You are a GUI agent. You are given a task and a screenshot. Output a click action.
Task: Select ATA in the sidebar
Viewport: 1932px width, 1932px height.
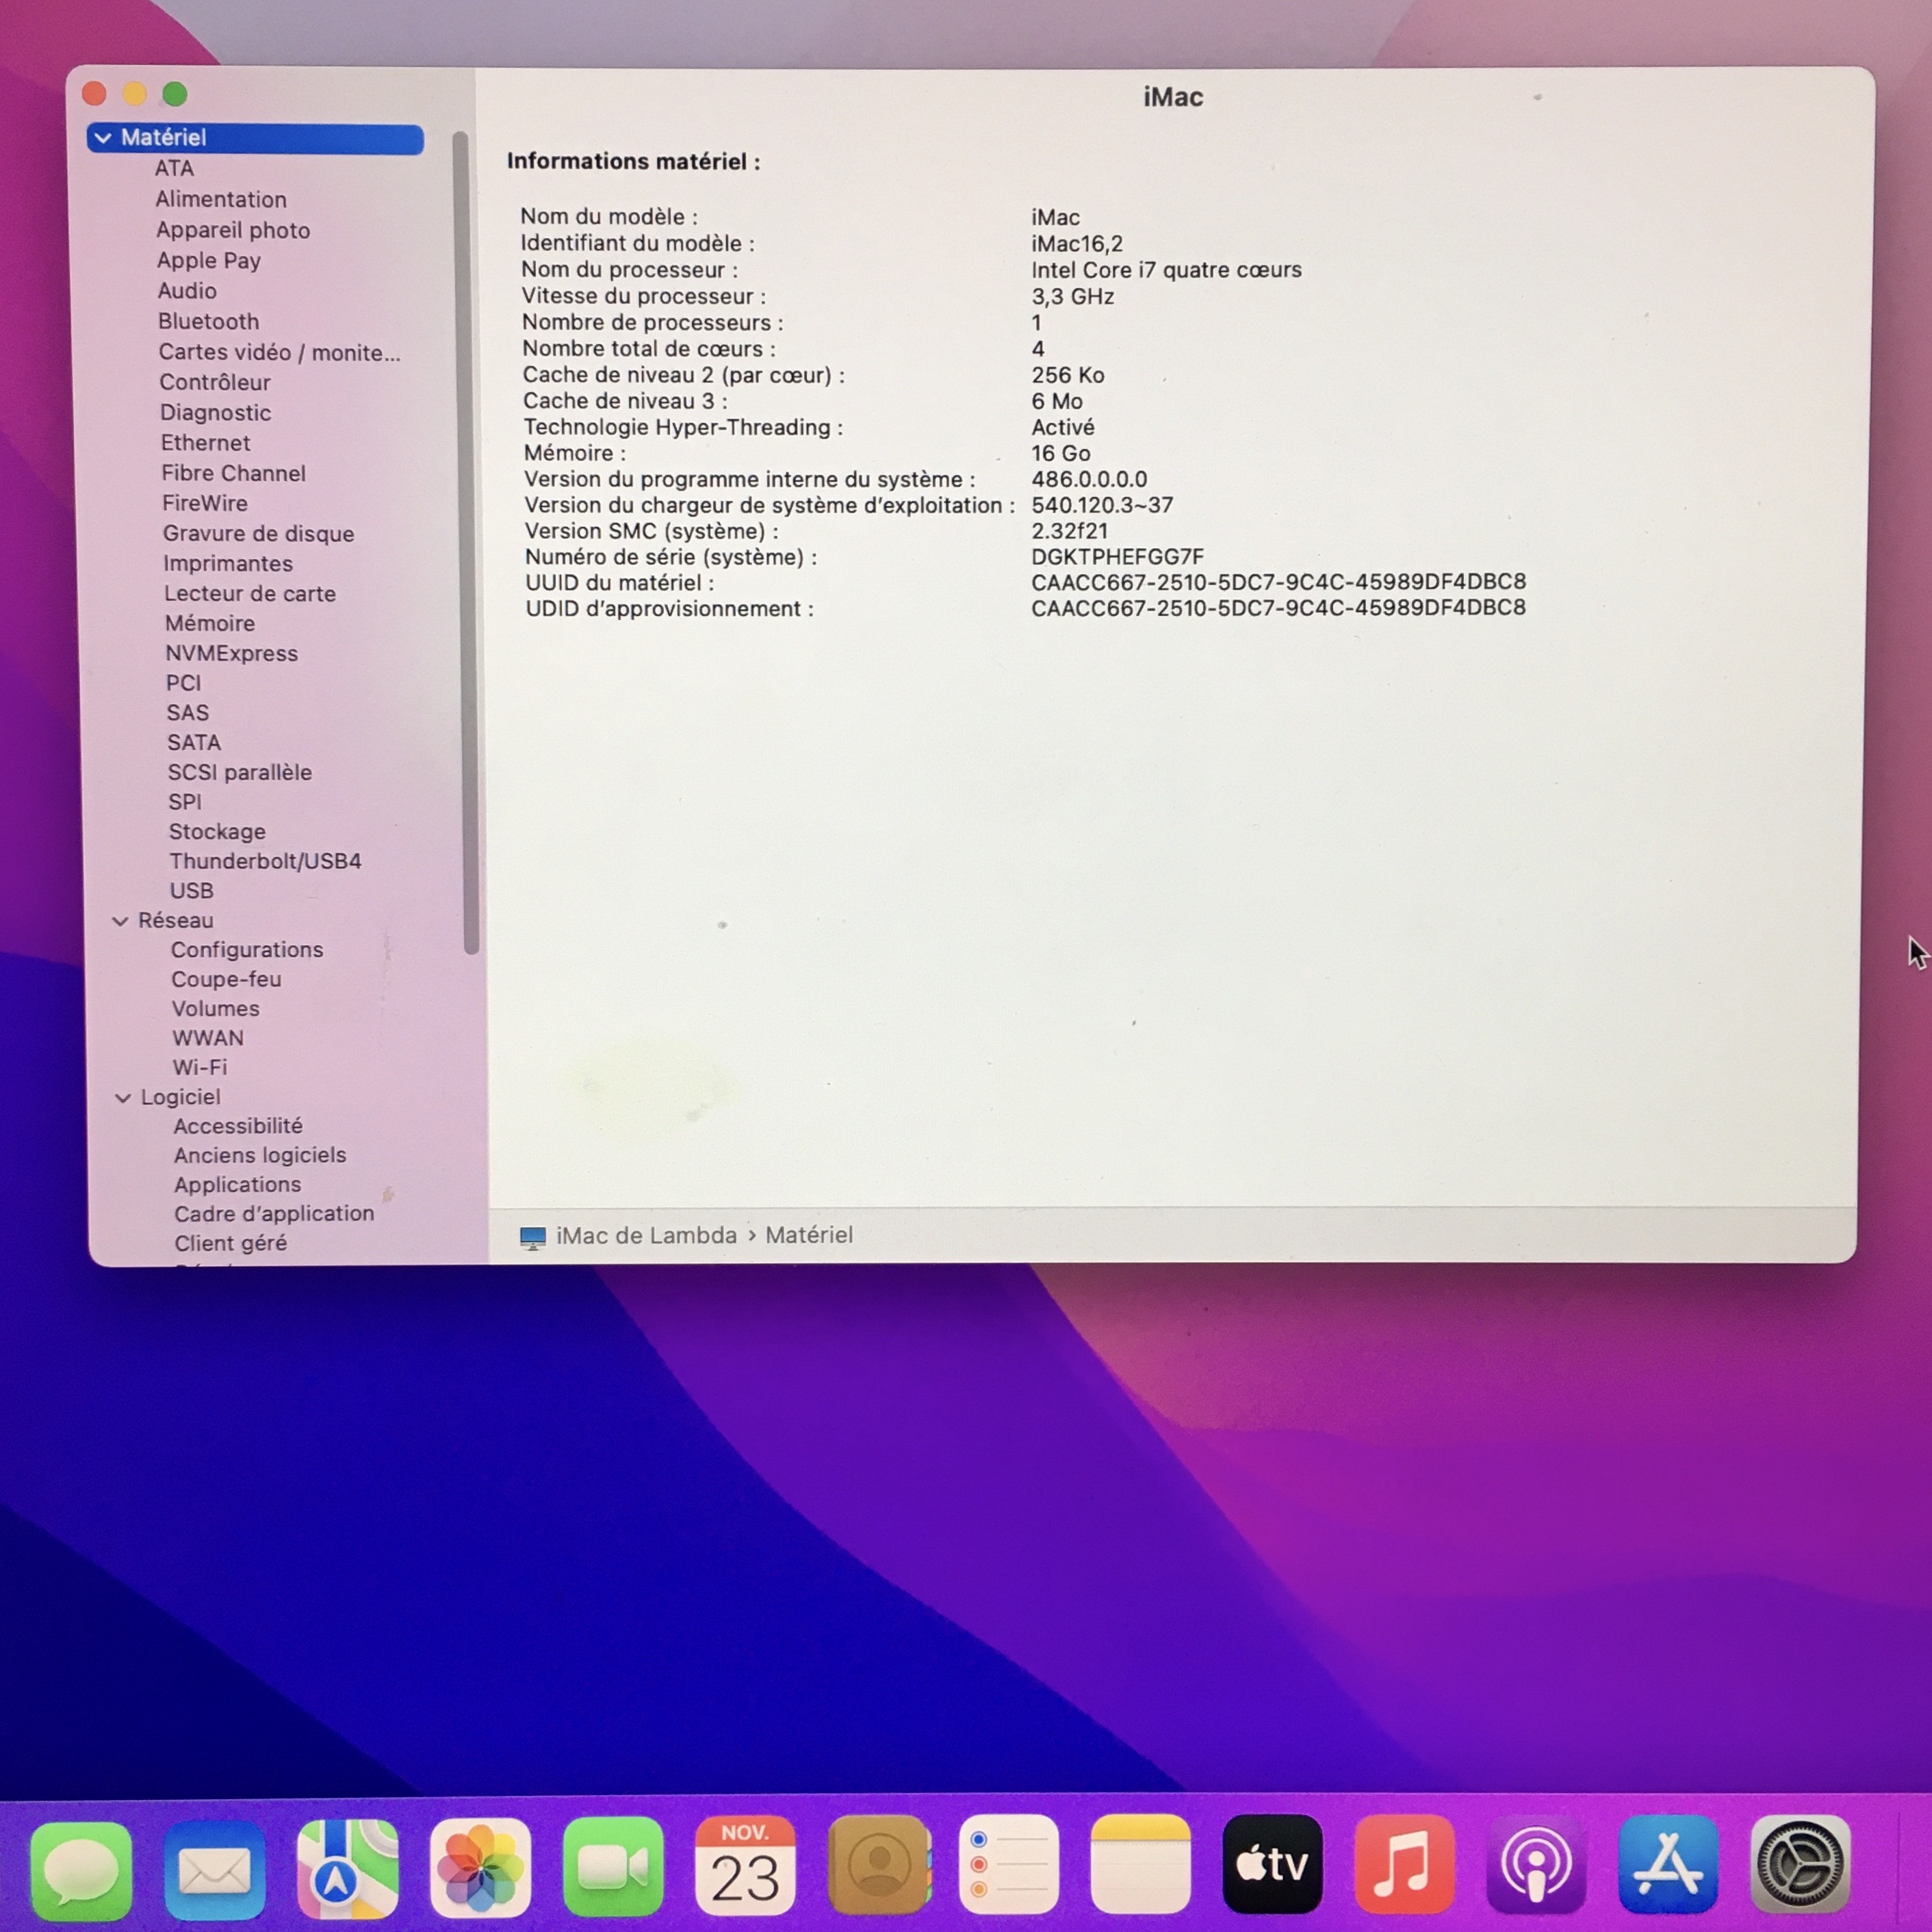click(174, 169)
